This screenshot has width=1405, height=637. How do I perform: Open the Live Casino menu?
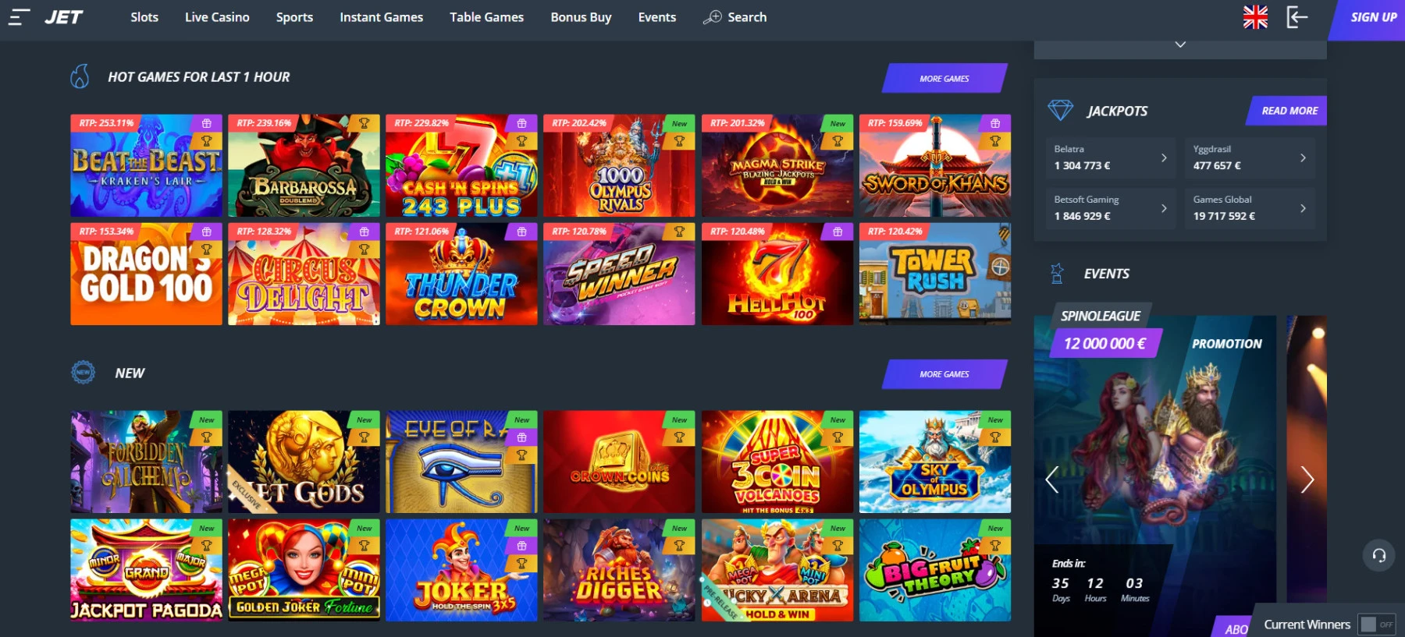coord(217,17)
